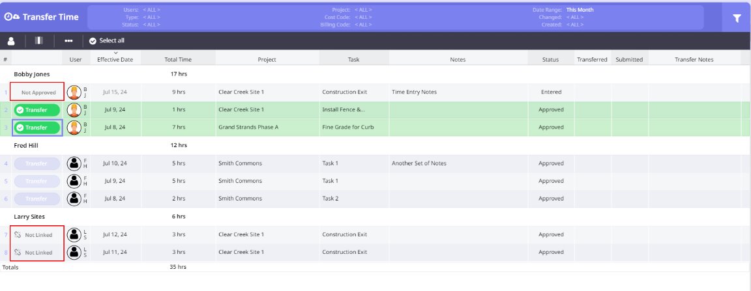751x291 pixels.
Task: Toggle Transfer on the Grand Strands Phase A row
Action: pyautogui.click(x=37, y=128)
